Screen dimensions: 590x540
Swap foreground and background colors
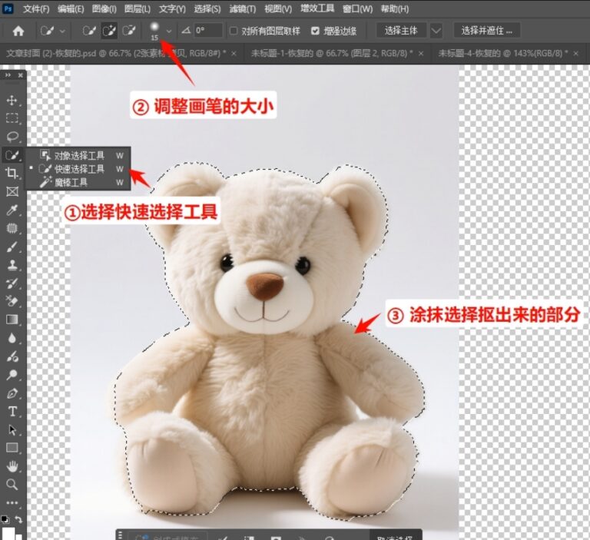(18, 520)
